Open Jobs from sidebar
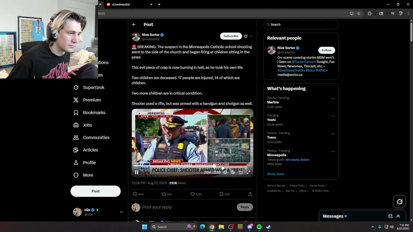This screenshot has height=232, width=413. tap(83, 125)
